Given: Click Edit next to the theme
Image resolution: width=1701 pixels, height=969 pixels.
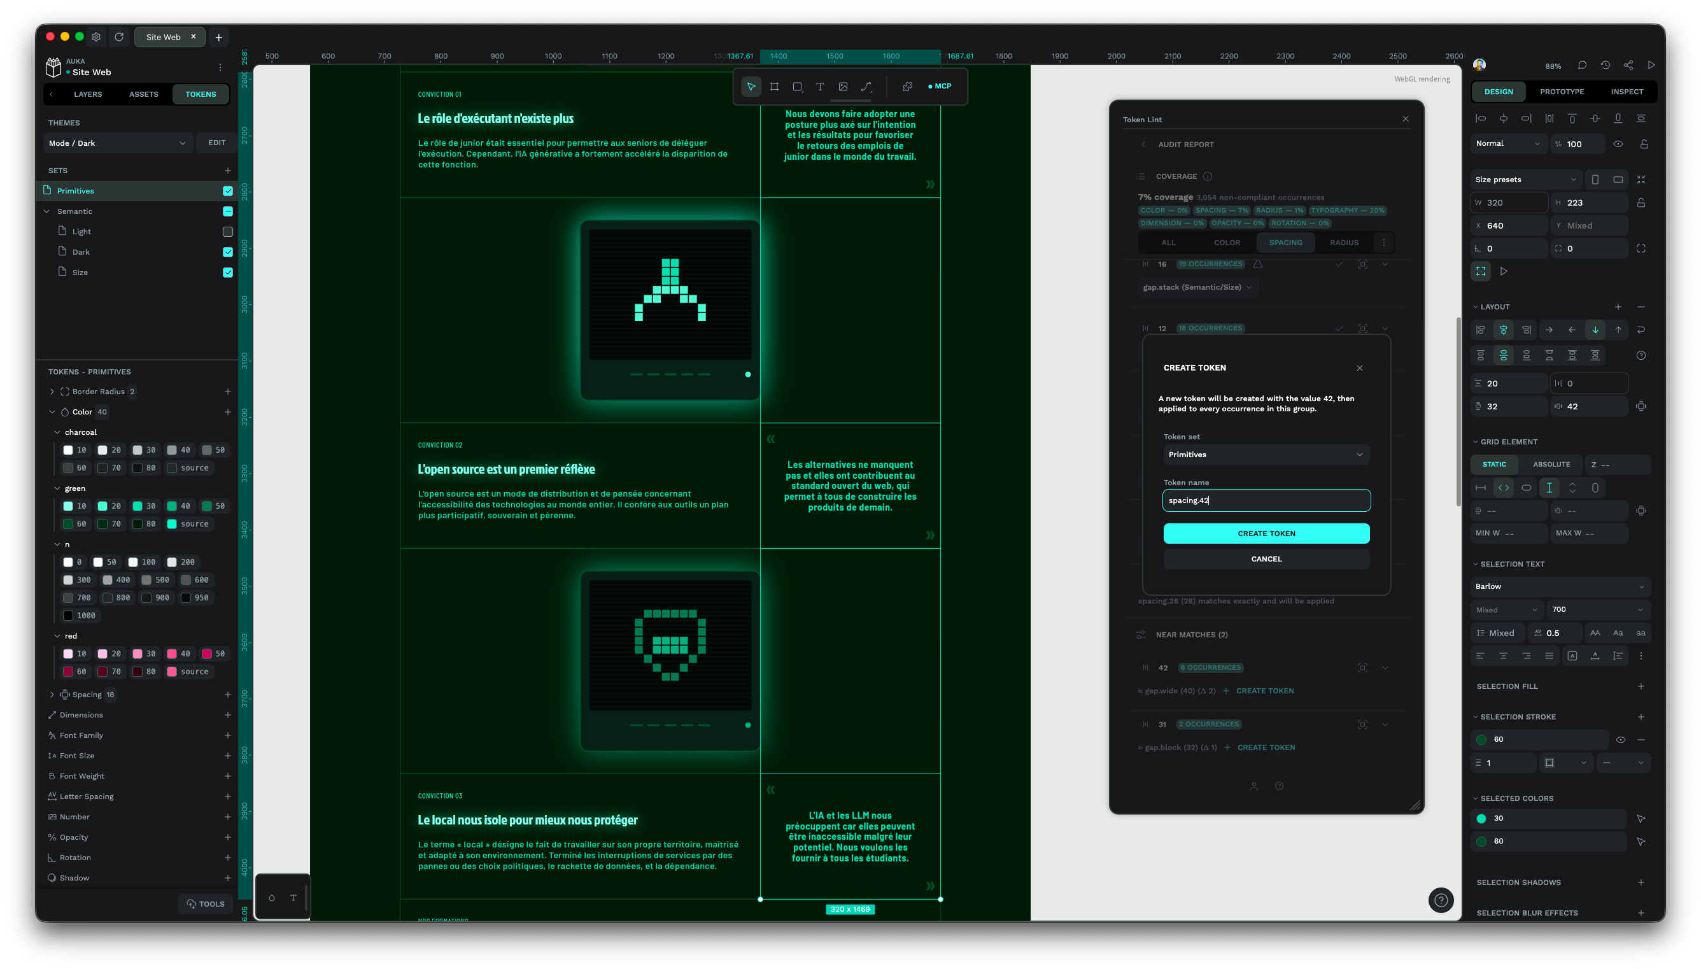Looking at the screenshot, I should click(x=217, y=143).
